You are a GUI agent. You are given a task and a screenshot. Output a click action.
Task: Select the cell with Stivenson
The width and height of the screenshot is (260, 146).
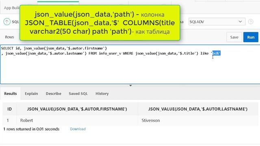click(x=198, y=120)
